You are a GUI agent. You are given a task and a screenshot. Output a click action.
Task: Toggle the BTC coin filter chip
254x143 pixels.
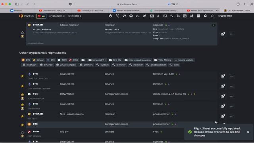point(26,60)
